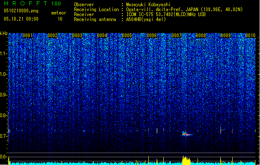260x165 pixels.
Task: Click the meteor count value 16
Action: tap(60, 19)
